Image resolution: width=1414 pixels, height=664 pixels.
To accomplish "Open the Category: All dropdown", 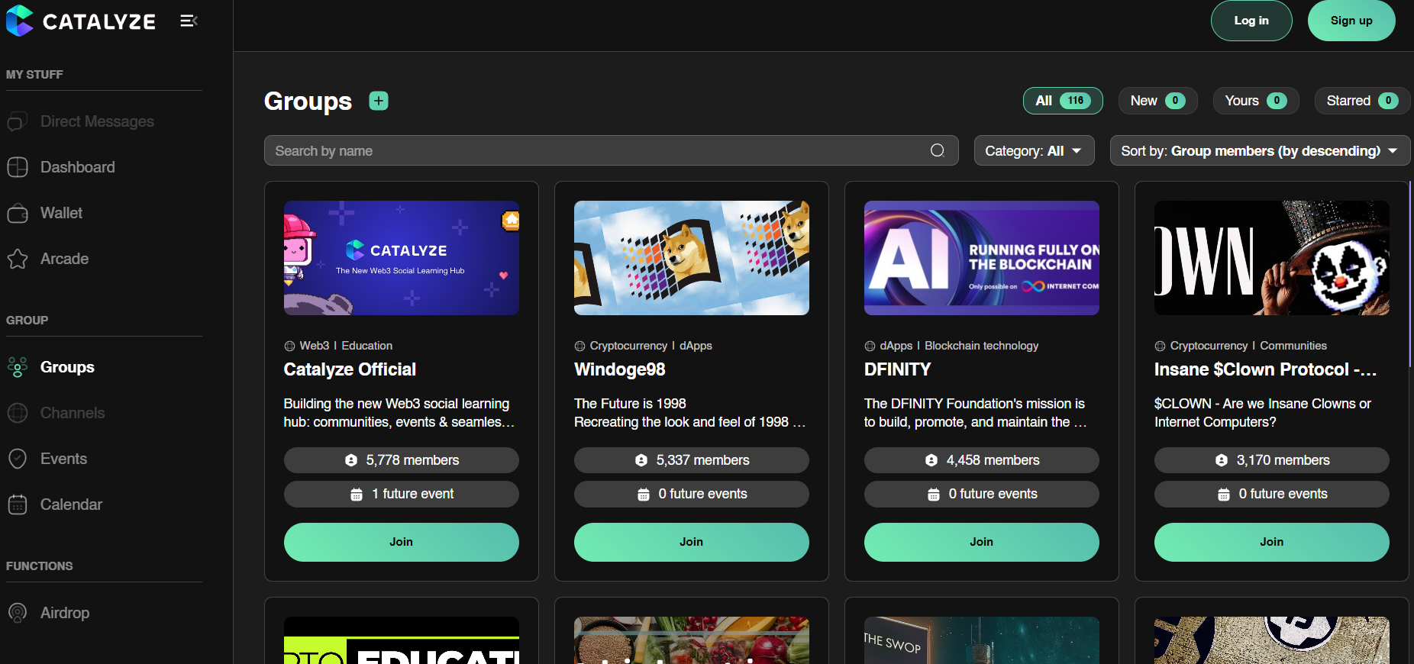I will click(x=1035, y=150).
